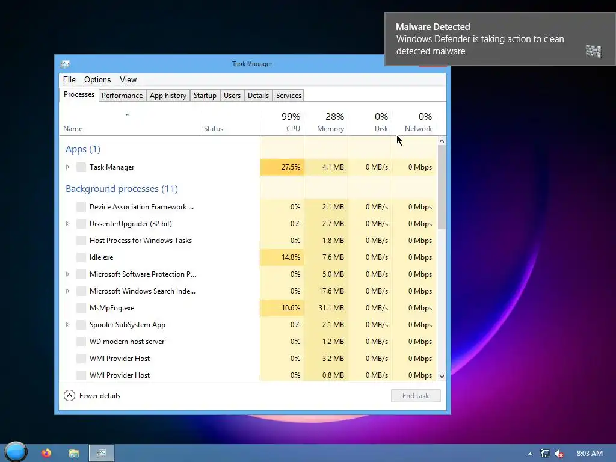Screen dimensions: 616x462
Task: Expand the Spooler SubSystem App row
Action: [67, 325]
